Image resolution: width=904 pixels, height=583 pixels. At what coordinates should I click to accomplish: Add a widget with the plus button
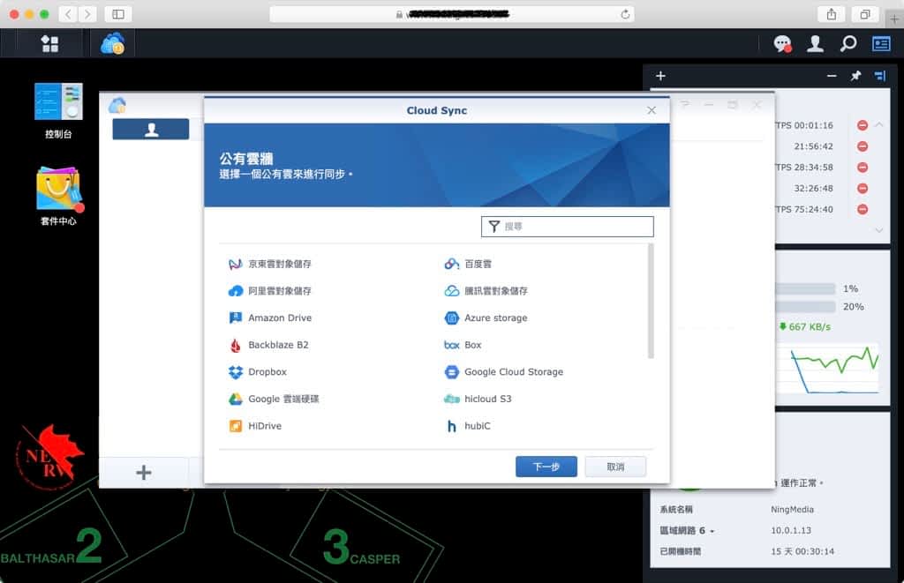pyautogui.click(x=660, y=76)
